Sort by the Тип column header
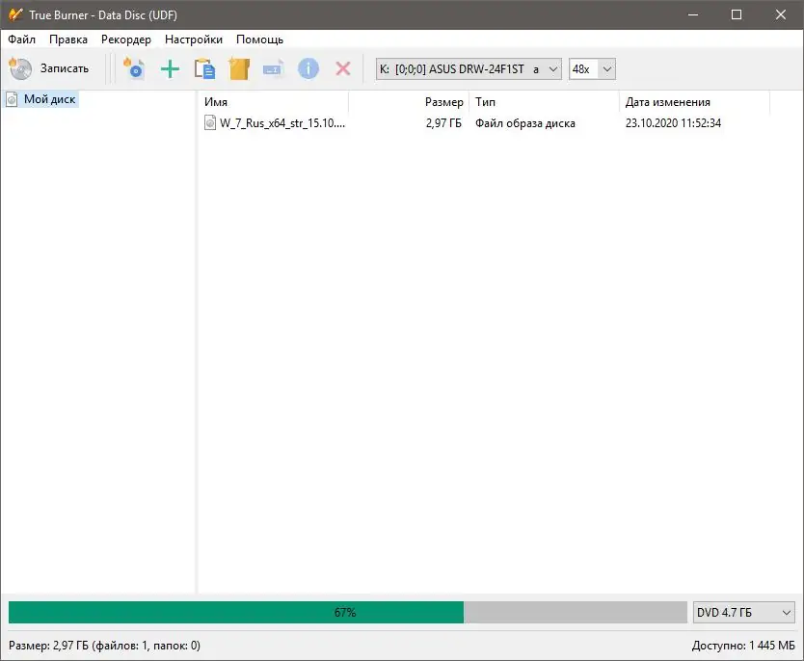The width and height of the screenshot is (804, 661). (544, 102)
